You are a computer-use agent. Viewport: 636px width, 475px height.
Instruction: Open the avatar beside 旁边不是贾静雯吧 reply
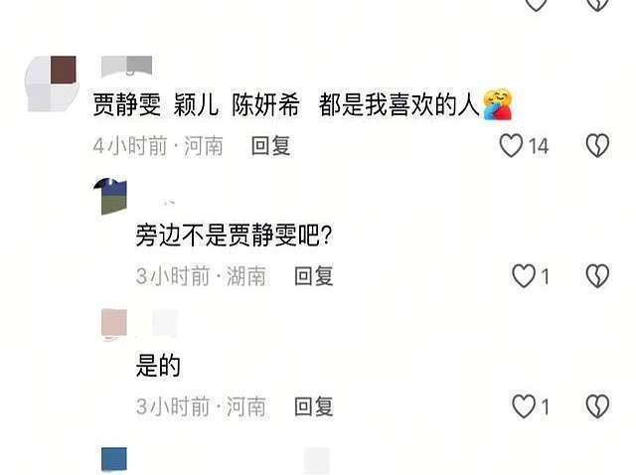coord(111,196)
